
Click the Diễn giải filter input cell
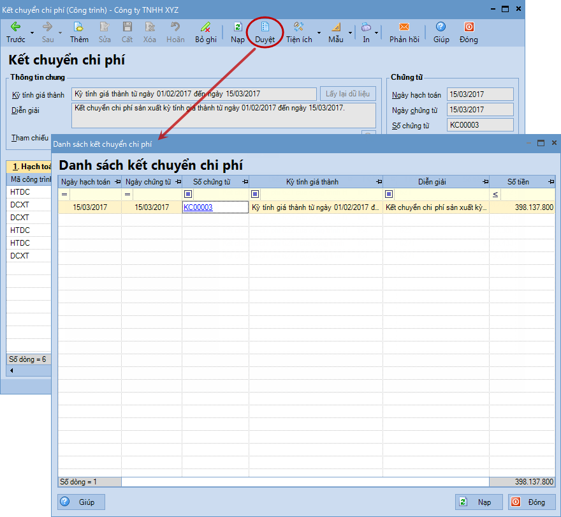[x=440, y=194]
